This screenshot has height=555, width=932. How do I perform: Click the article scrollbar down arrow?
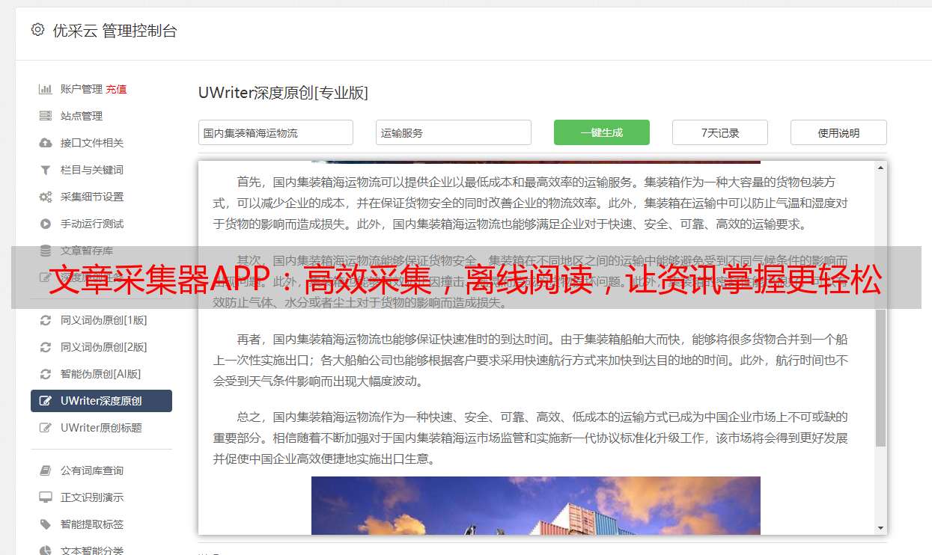tap(880, 528)
